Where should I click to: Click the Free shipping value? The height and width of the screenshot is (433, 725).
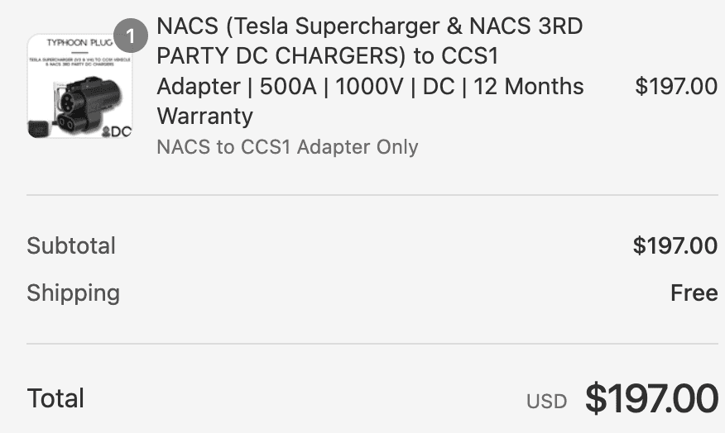coord(694,293)
